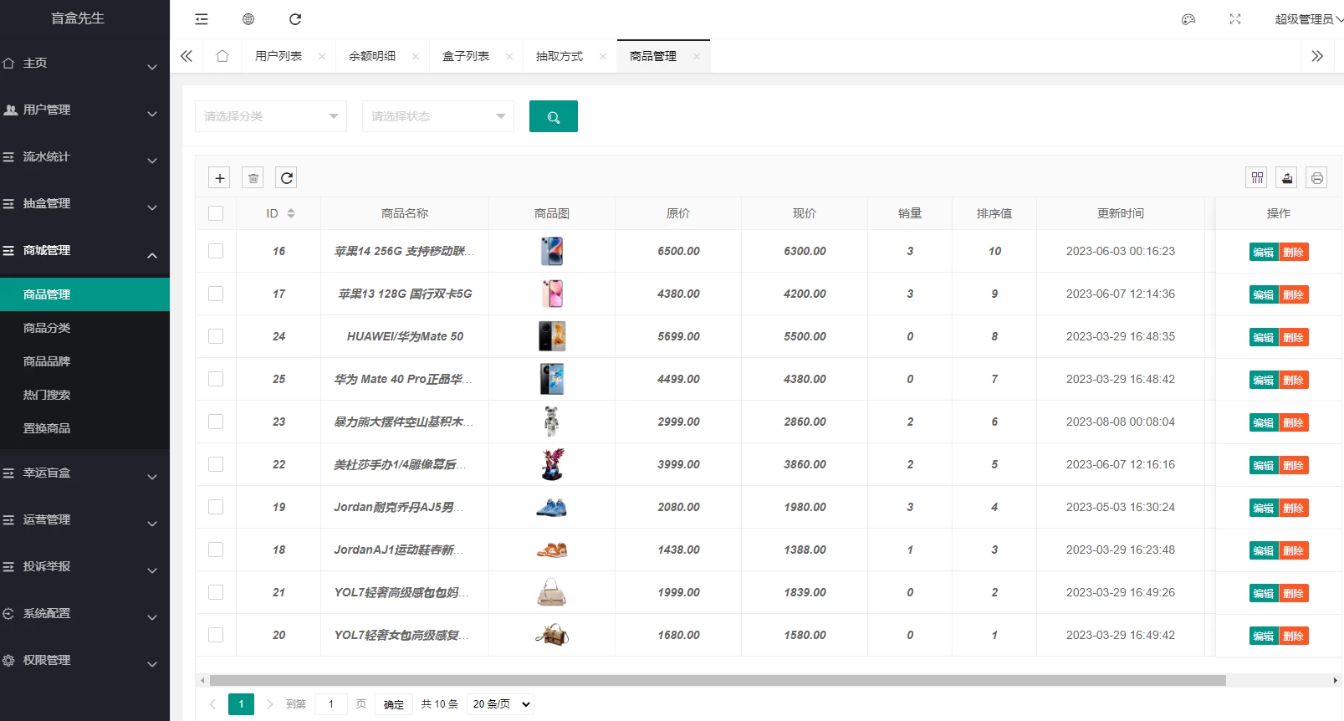The width and height of the screenshot is (1344, 721).
Task: Open 热门搜索 in the sidebar
Action: click(x=84, y=395)
